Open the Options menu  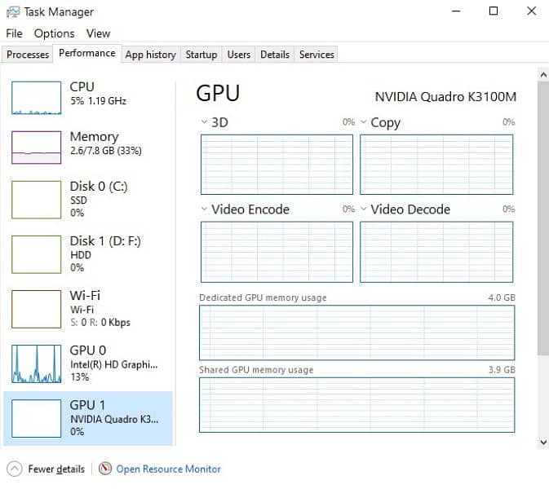pos(54,33)
